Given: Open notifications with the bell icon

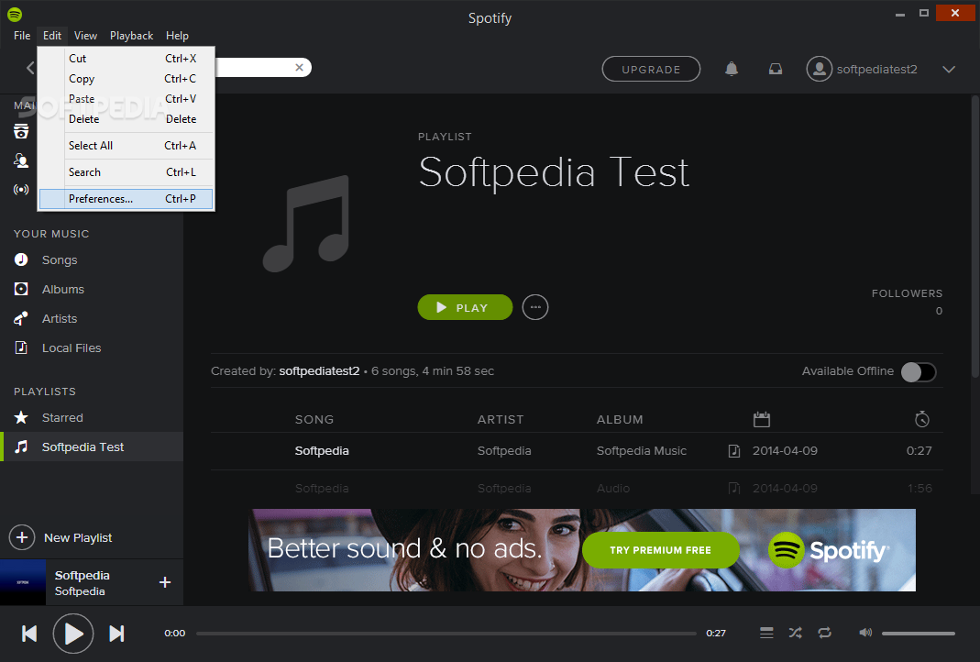Looking at the screenshot, I should click(x=732, y=69).
